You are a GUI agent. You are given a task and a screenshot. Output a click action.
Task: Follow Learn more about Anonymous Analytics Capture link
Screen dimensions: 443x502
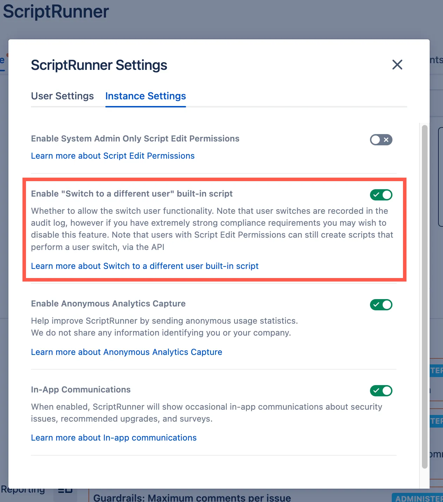tap(126, 352)
